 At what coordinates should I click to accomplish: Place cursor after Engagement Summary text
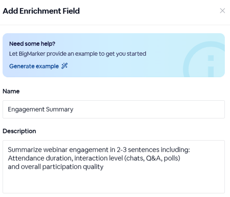[74, 110]
